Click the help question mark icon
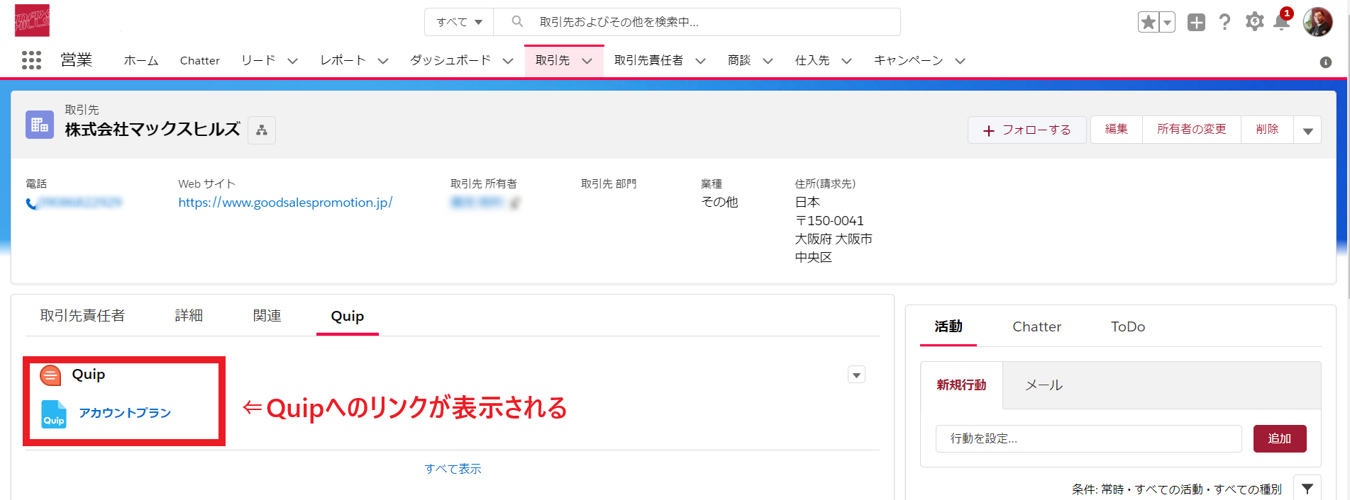Image resolution: width=1350 pixels, height=500 pixels. pyautogui.click(x=1224, y=23)
